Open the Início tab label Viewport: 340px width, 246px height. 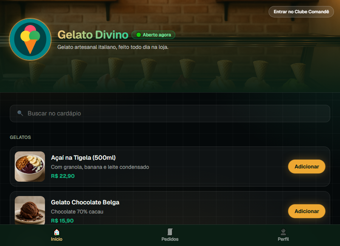[x=57, y=239]
